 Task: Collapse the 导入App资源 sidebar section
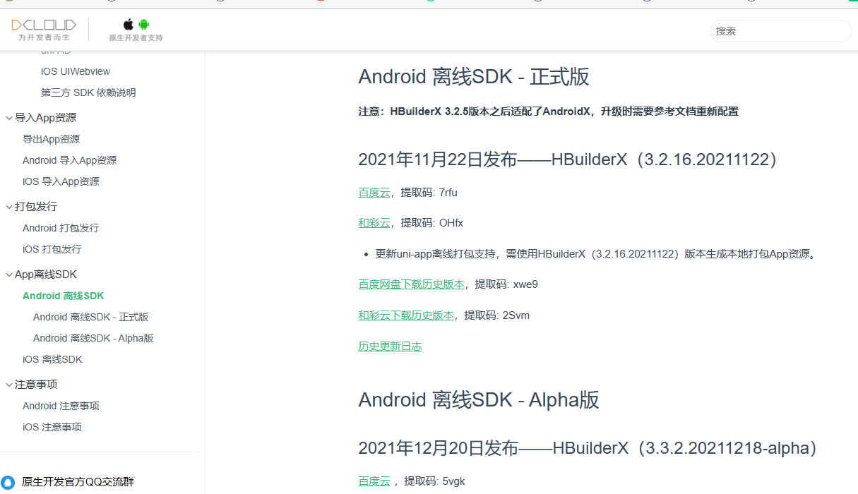(x=9, y=118)
